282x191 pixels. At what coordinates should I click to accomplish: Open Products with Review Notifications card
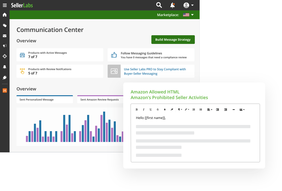coord(60,71)
